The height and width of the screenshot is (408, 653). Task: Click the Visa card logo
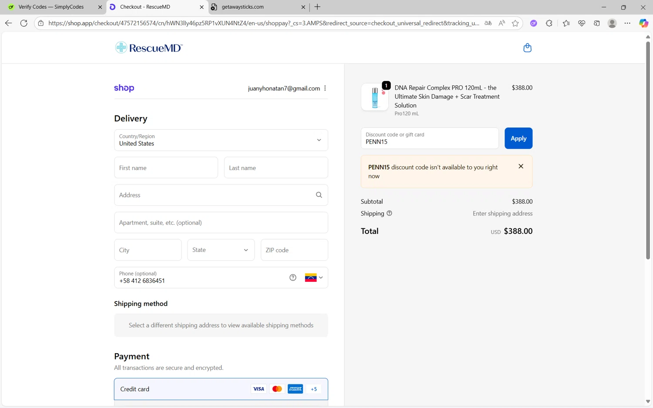[x=259, y=389]
